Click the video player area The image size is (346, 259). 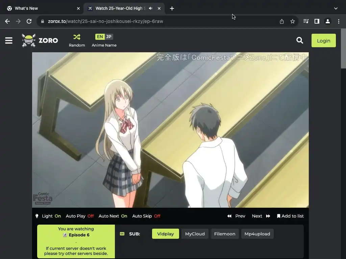tap(170, 130)
